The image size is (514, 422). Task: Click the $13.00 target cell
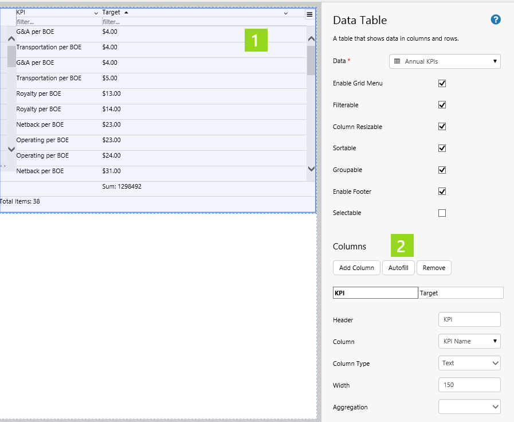pyautogui.click(x=112, y=94)
